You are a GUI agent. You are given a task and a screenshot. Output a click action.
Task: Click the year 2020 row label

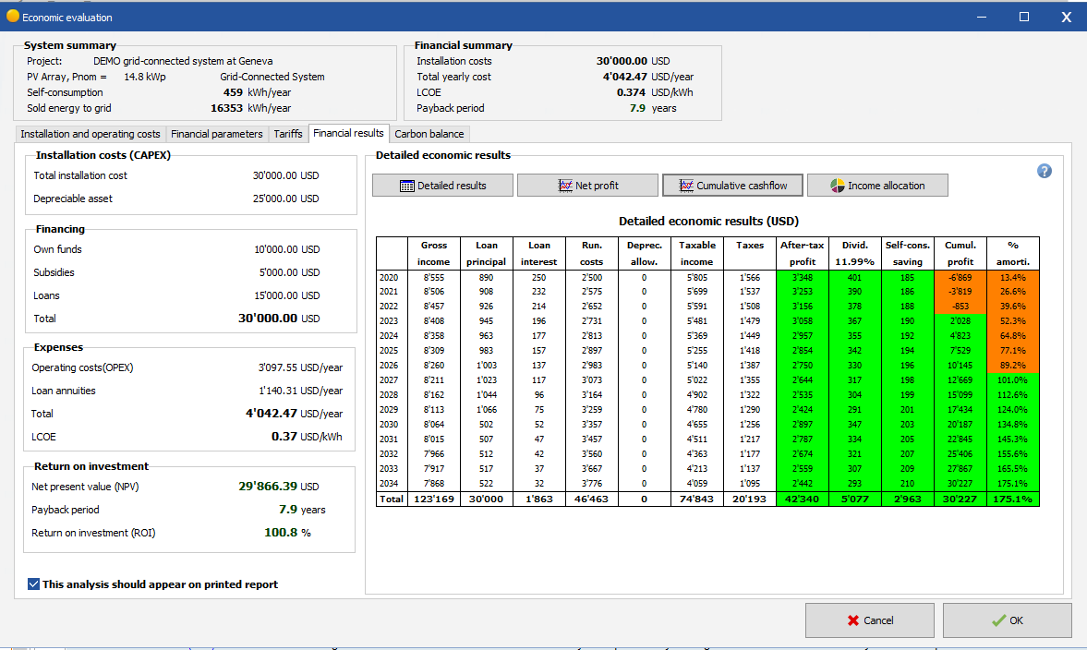pos(390,277)
